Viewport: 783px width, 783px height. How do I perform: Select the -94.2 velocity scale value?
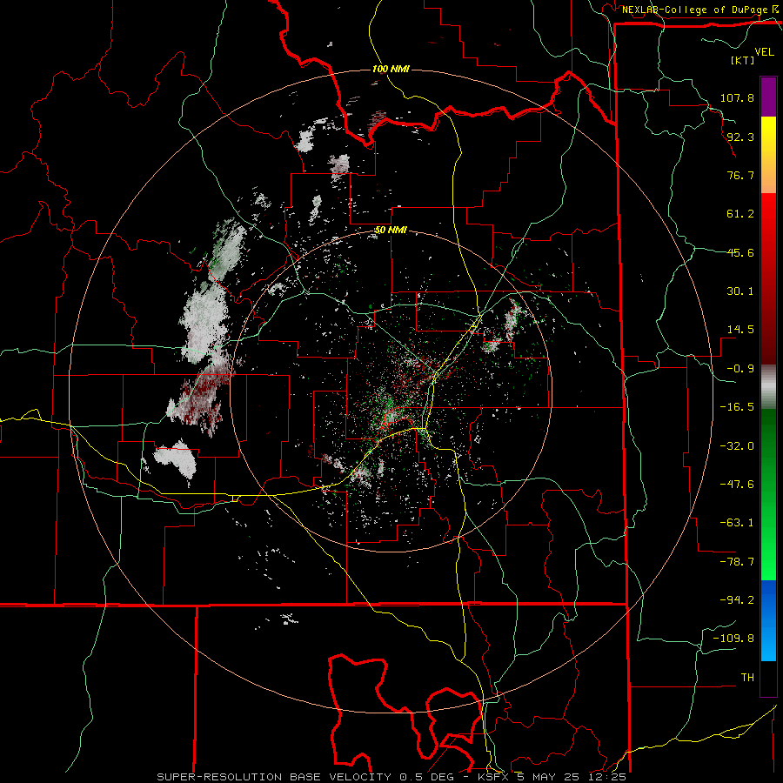click(x=737, y=600)
